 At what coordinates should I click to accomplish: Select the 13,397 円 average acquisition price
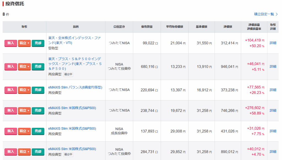178,90
